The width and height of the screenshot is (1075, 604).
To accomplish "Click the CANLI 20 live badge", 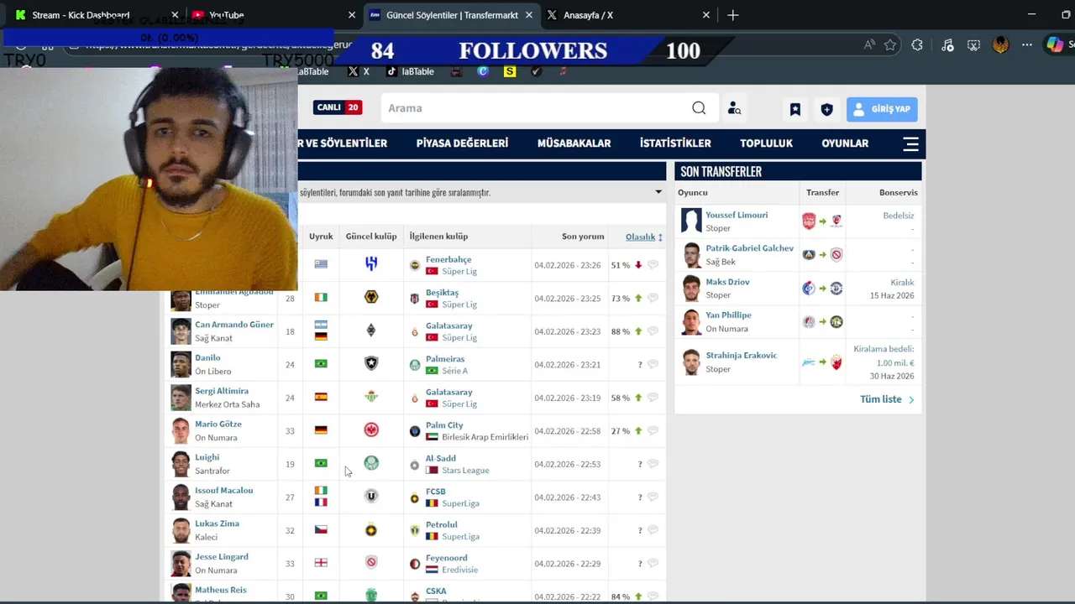I will (x=338, y=107).
